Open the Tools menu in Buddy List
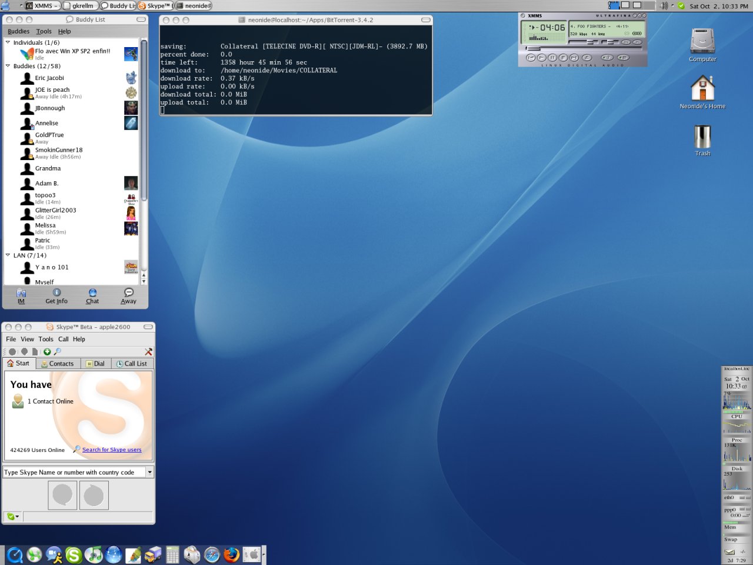Image resolution: width=753 pixels, height=565 pixels. tap(44, 31)
